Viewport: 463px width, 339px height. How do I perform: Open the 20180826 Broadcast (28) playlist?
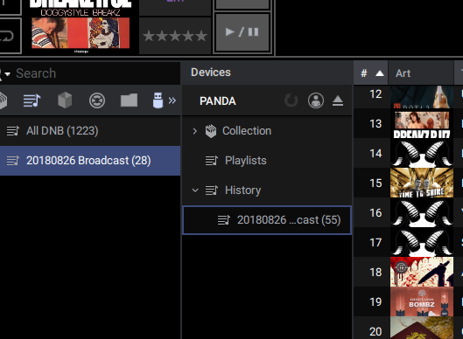(90, 161)
